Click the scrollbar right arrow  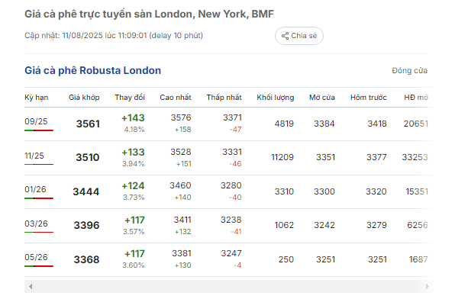pyautogui.click(x=427, y=287)
